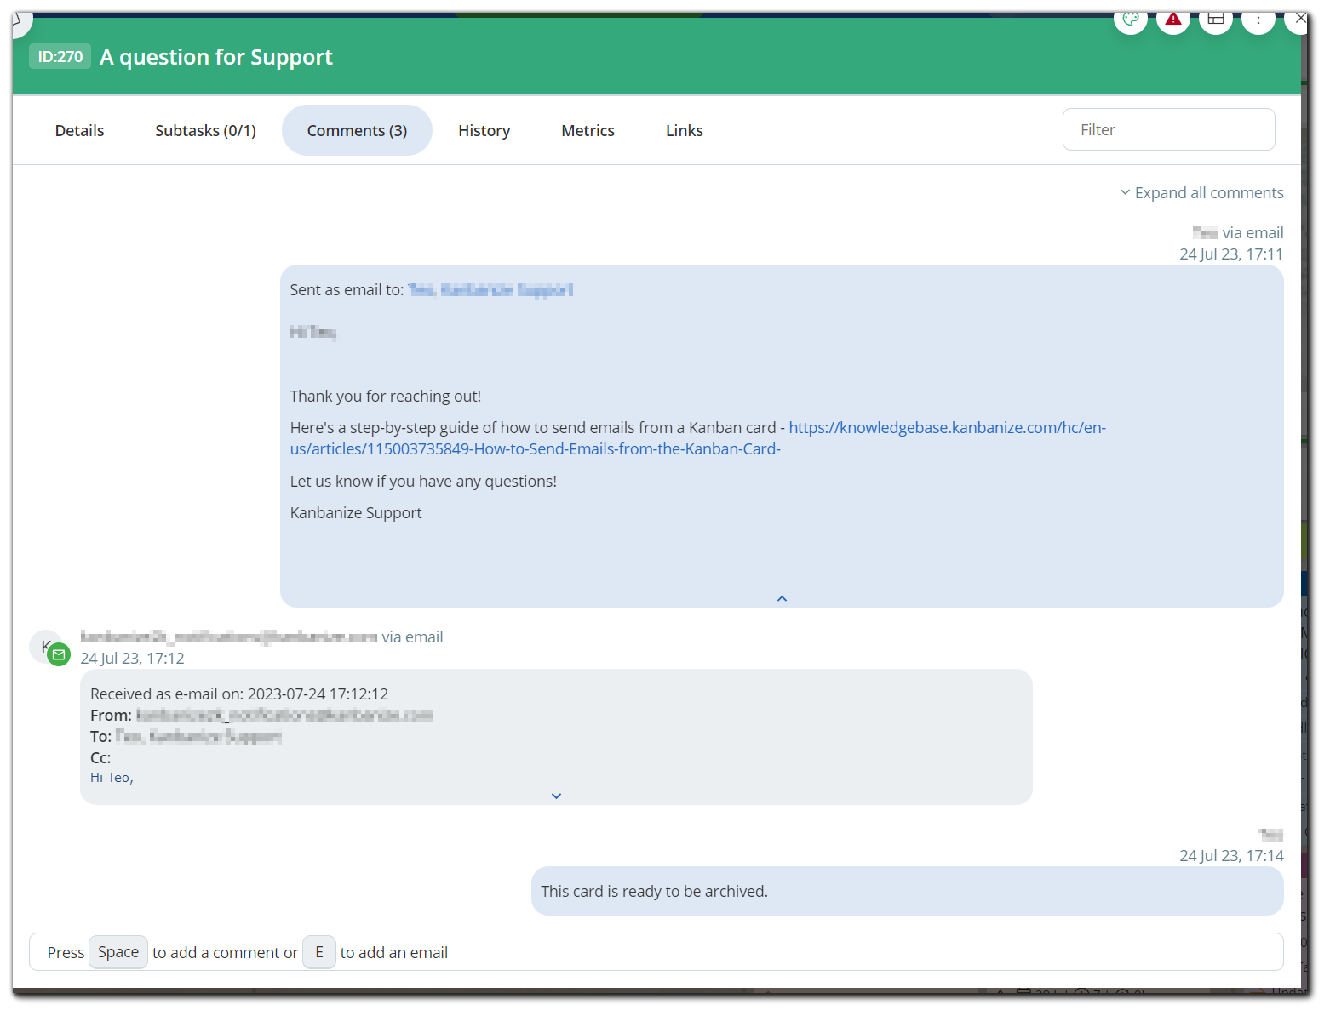Click the ID:270 card badge
This screenshot has height=1016, width=1330.
[x=60, y=56]
